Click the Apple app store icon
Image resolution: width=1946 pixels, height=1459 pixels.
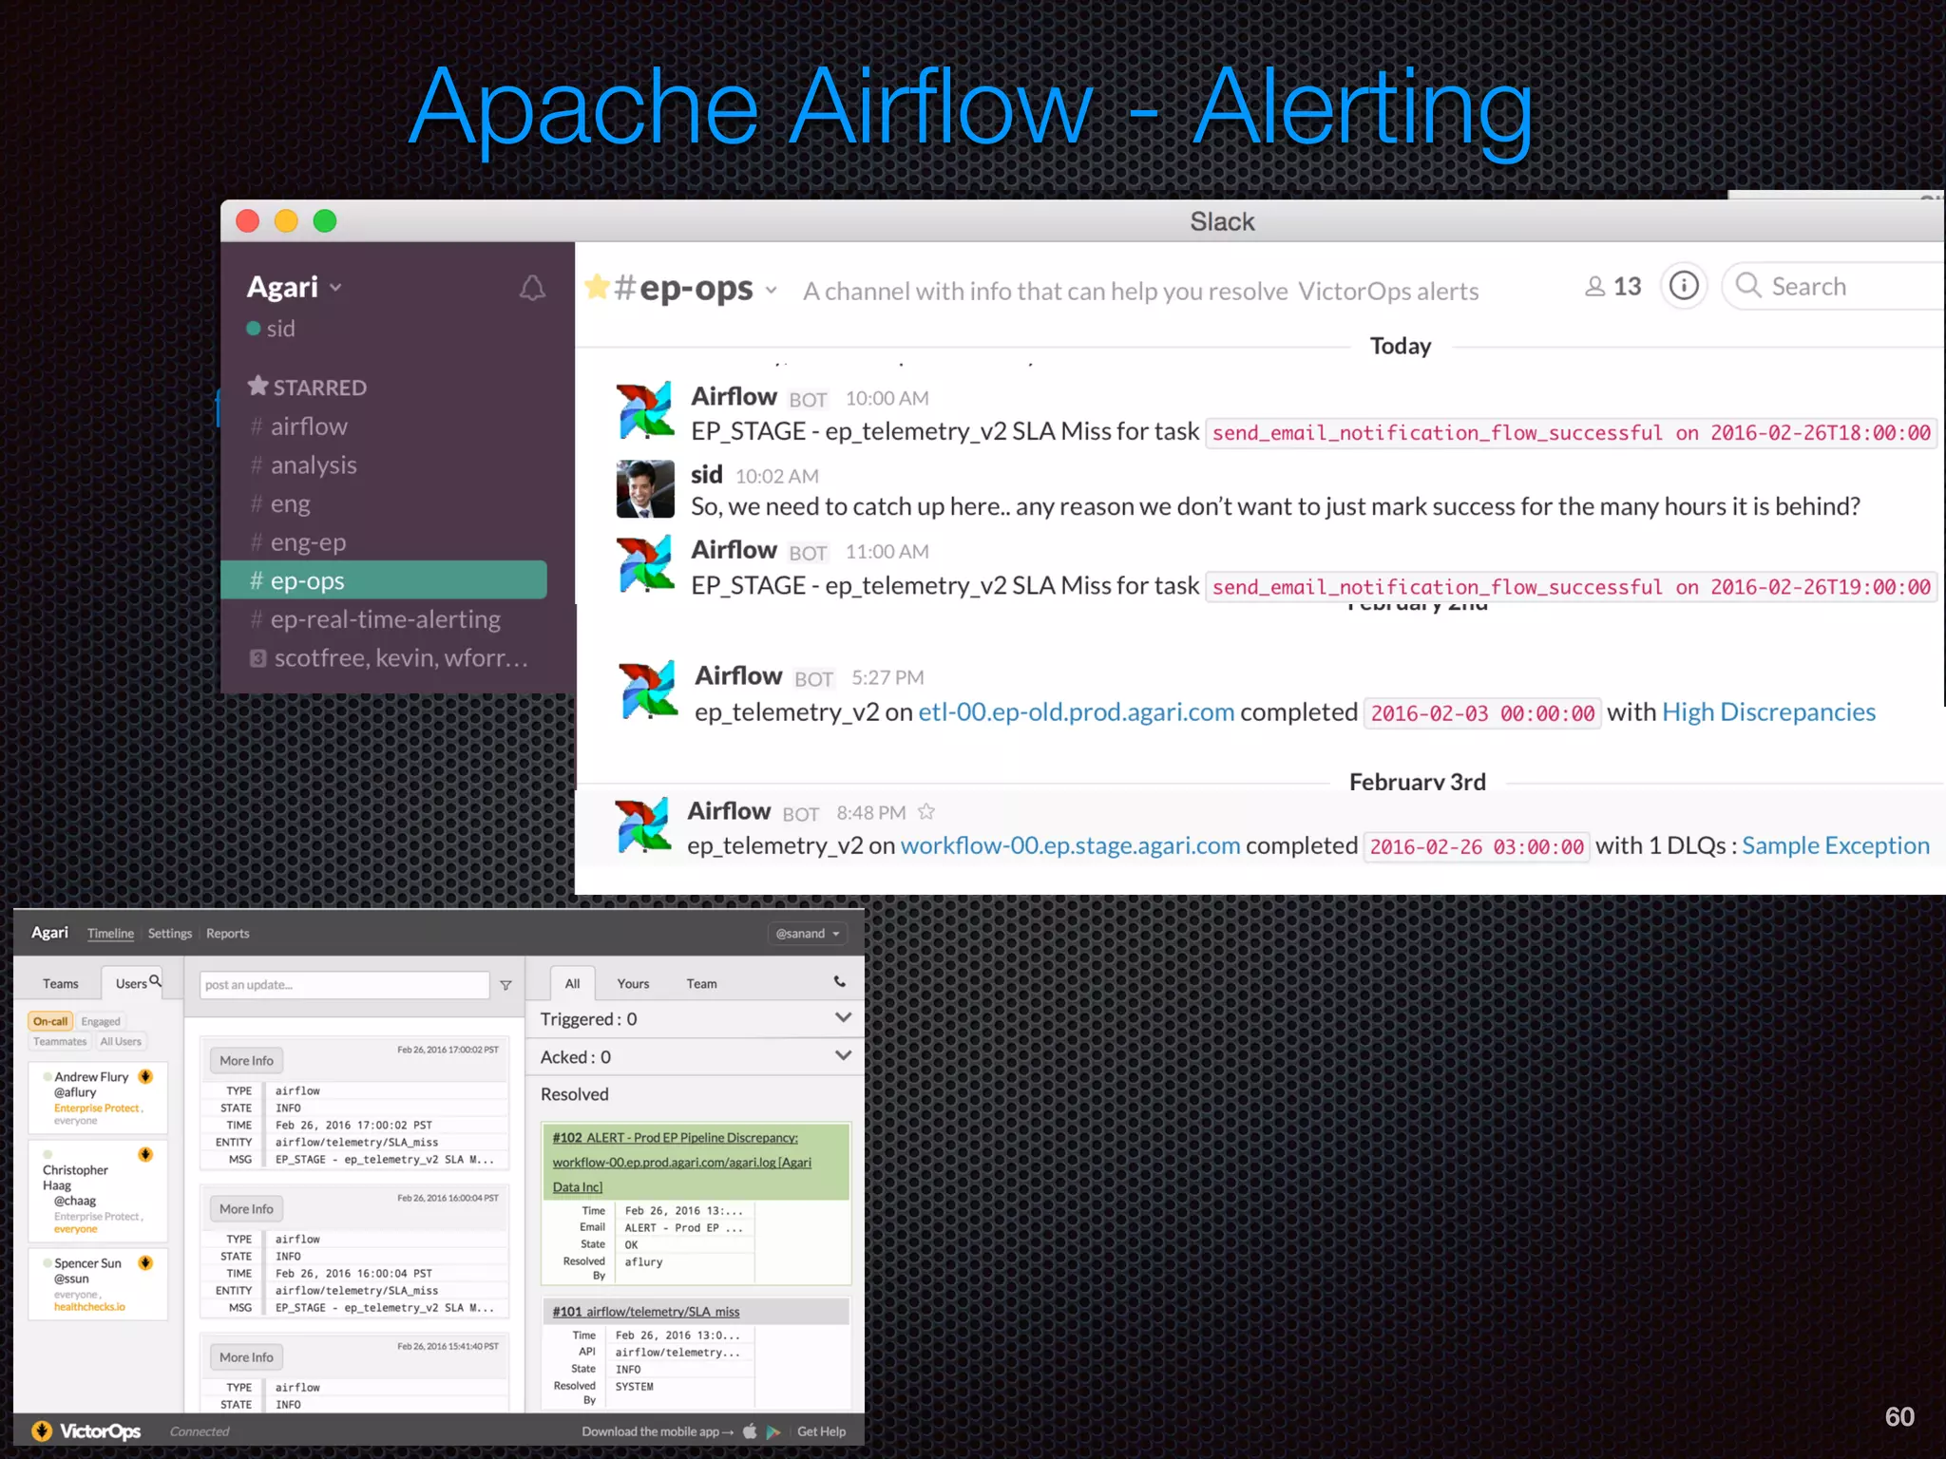750,1431
